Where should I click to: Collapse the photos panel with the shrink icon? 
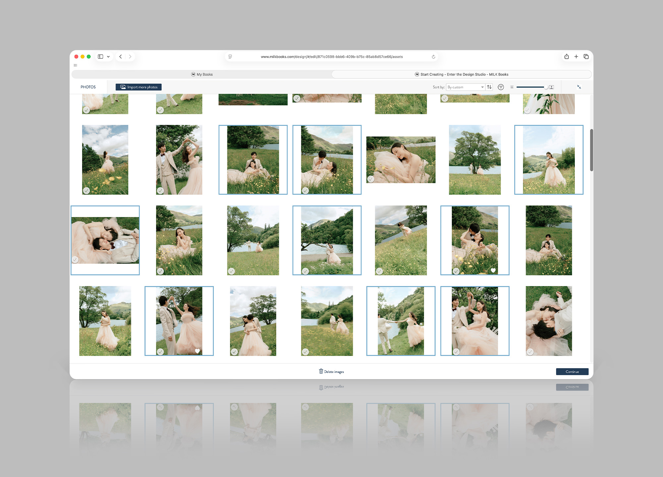click(x=579, y=87)
